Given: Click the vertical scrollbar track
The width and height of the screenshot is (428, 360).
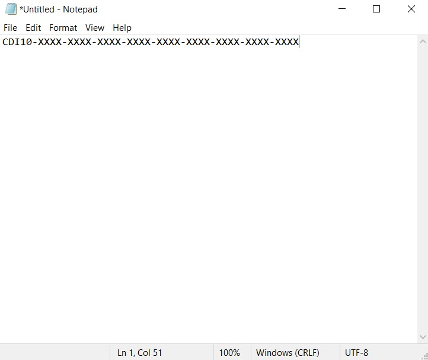Looking at the screenshot, I should 423,189.
